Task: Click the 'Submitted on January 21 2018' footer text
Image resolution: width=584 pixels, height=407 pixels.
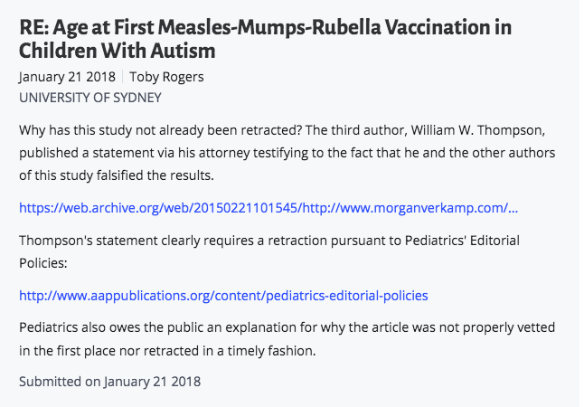Action: pyautogui.click(x=109, y=381)
